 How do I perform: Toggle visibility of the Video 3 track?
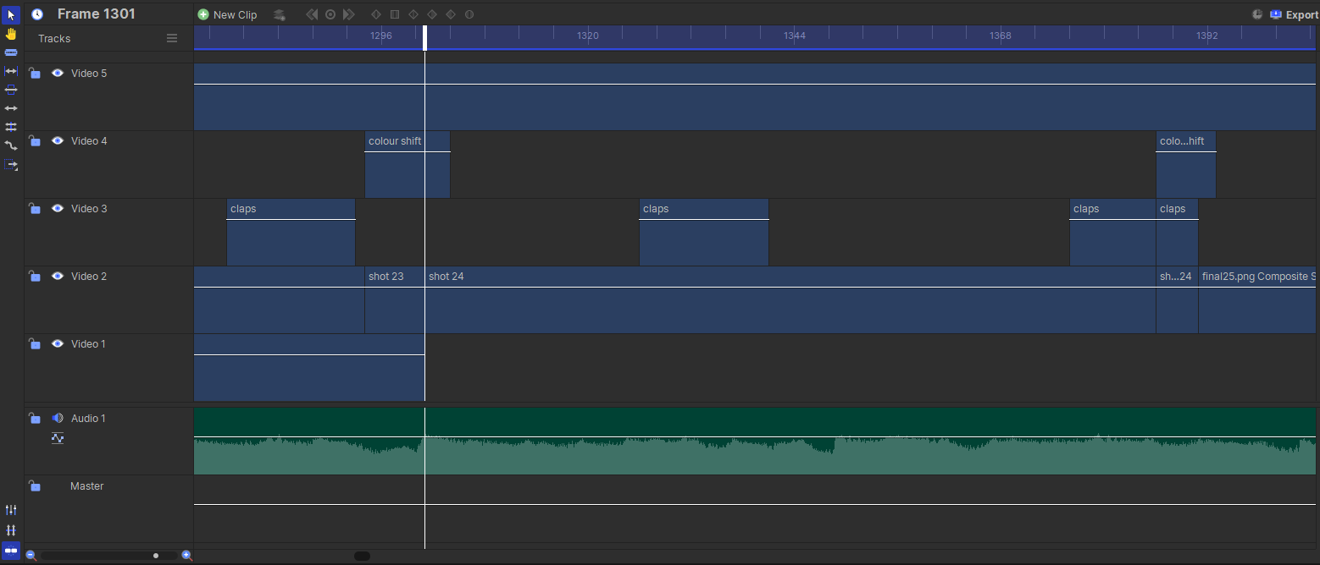pos(58,209)
